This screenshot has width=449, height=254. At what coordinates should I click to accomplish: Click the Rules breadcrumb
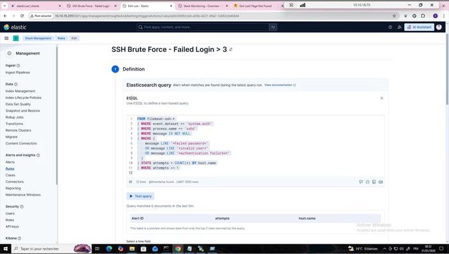pos(62,38)
